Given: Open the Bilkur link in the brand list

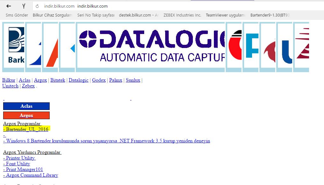Looking at the screenshot, I should point(9,80).
